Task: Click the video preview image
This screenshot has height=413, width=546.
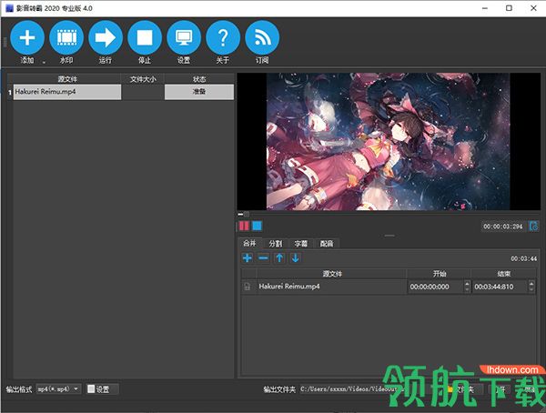Action: (x=389, y=141)
